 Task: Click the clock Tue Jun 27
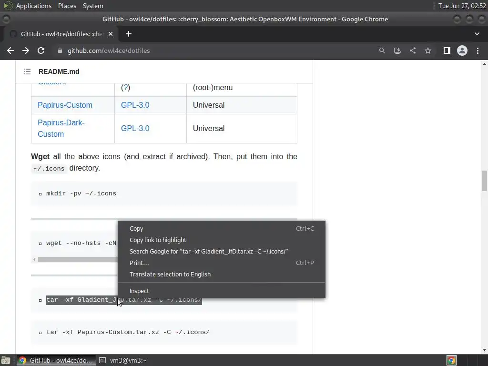pos(462,6)
